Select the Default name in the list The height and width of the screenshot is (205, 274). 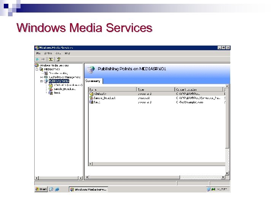pyautogui.click(x=100, y=94)
